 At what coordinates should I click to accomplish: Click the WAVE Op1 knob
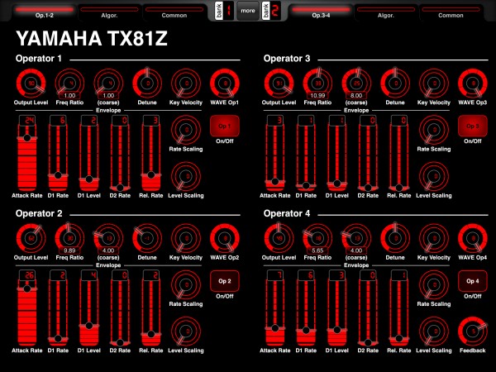(x=225, y=83)
